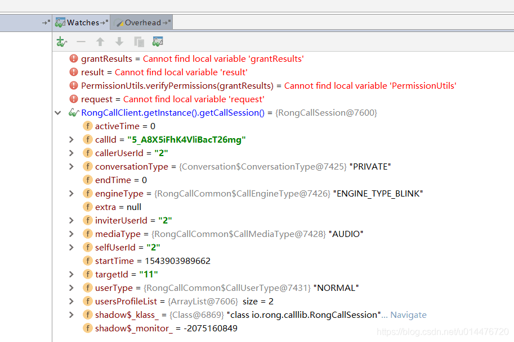This screenshot has height=342, width=514.
Task: Select the request watch row text
Action: pos(172,99)
